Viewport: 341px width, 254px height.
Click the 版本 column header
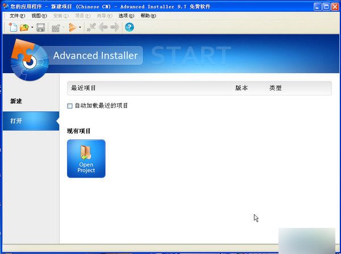pos(242,88)
